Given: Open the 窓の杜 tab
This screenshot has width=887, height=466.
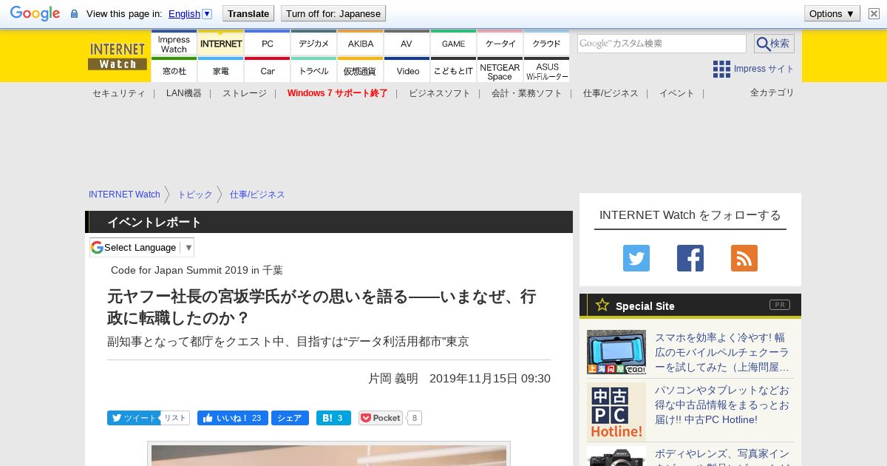Looking at the screenshot, I should tap(174, 70).
